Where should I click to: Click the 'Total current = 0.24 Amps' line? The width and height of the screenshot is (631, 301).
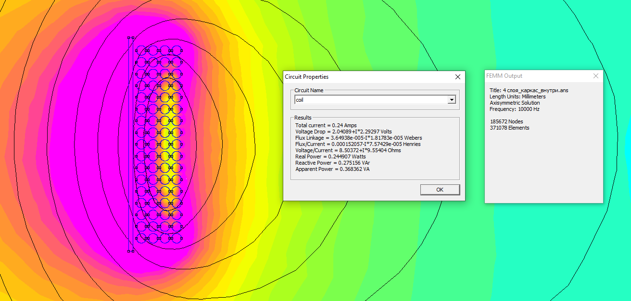(326, 125)
